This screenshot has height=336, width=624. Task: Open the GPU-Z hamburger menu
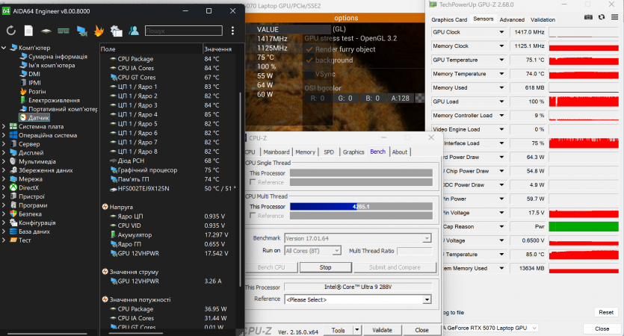point(614,16)
